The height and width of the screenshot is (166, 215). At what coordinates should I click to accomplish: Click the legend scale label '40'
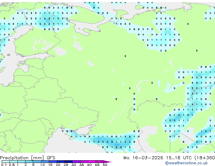pyautogui.click(x=89, y=165)
